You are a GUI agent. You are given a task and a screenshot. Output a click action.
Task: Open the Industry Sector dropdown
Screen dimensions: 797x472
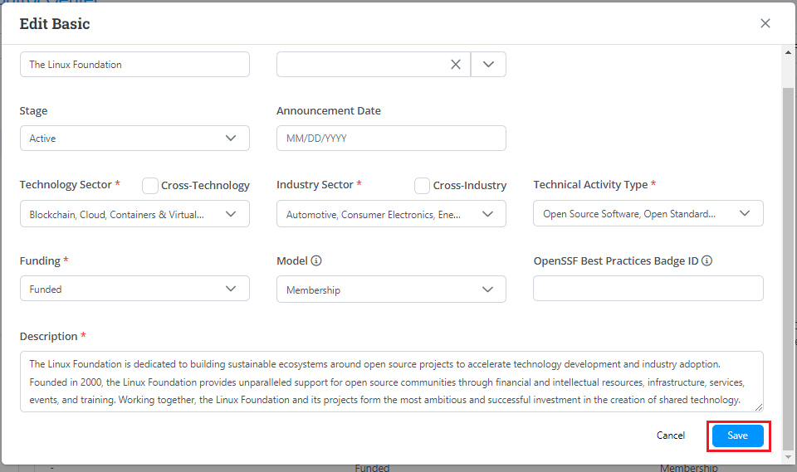pyautogui.click(x=391, y=215)
